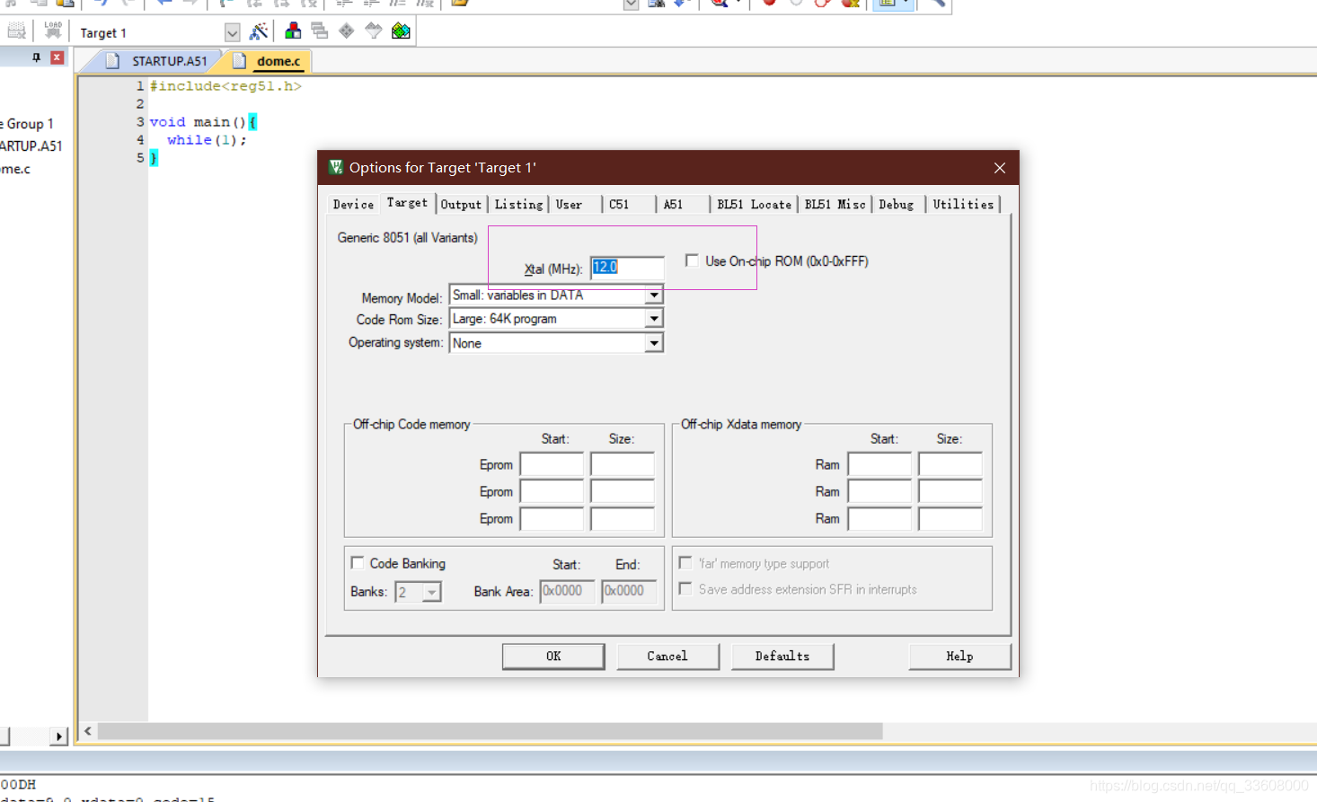Viewport: 1317px width, 802px height.
Task: Click second Eprom Start field
Action: tap(552, 491)
